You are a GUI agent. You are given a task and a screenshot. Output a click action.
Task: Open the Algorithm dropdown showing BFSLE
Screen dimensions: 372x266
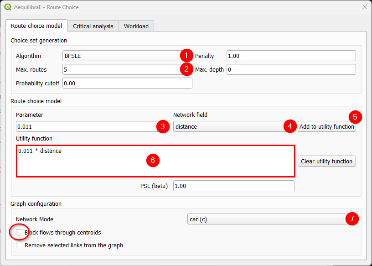pos(121,56)
